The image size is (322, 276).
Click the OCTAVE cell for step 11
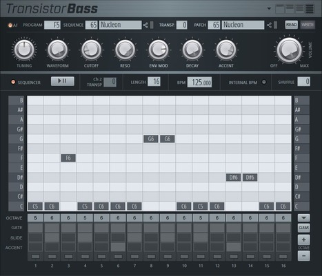pos(201,218)
